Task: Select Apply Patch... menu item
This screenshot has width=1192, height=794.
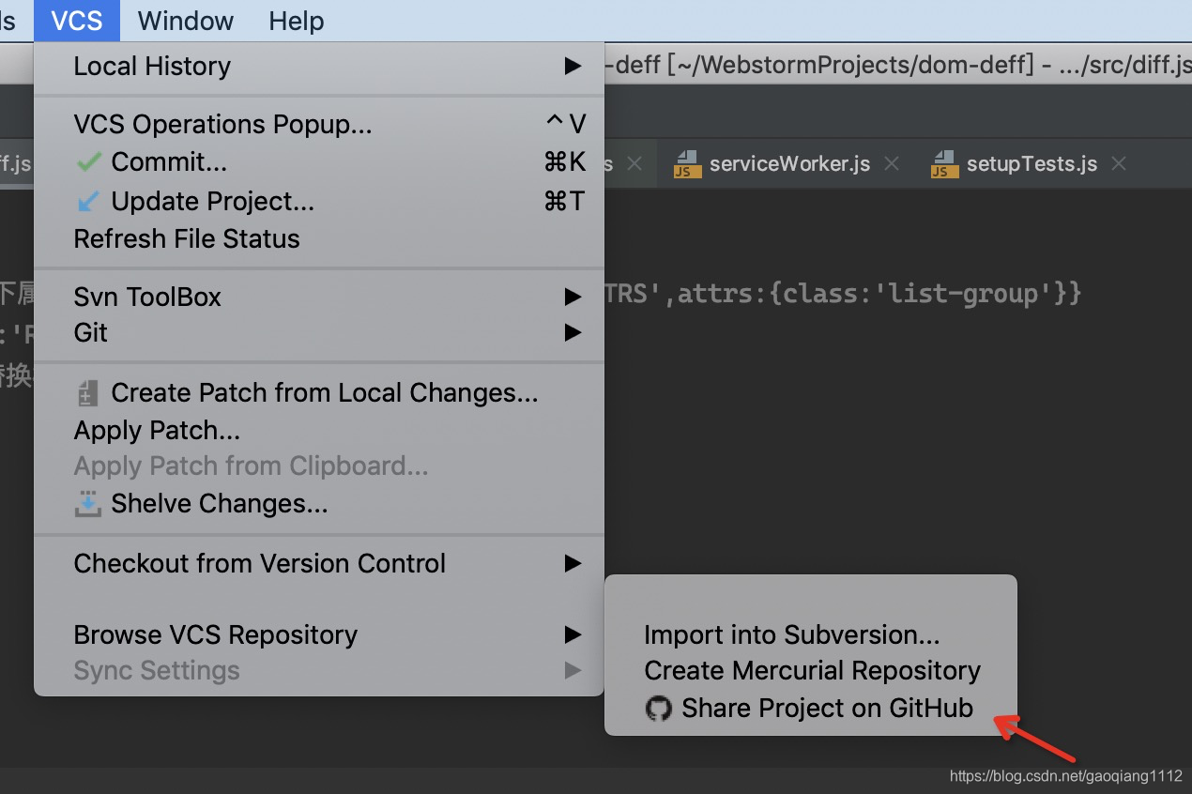Action: pyautogui.click(x=319, y=431)
